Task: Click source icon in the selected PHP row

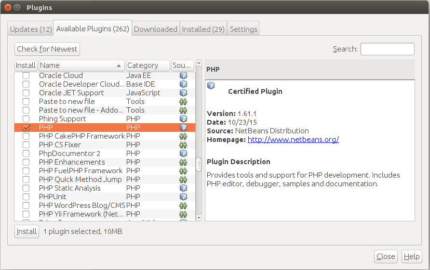Action: pyautogui.click(x=183, y=128)
